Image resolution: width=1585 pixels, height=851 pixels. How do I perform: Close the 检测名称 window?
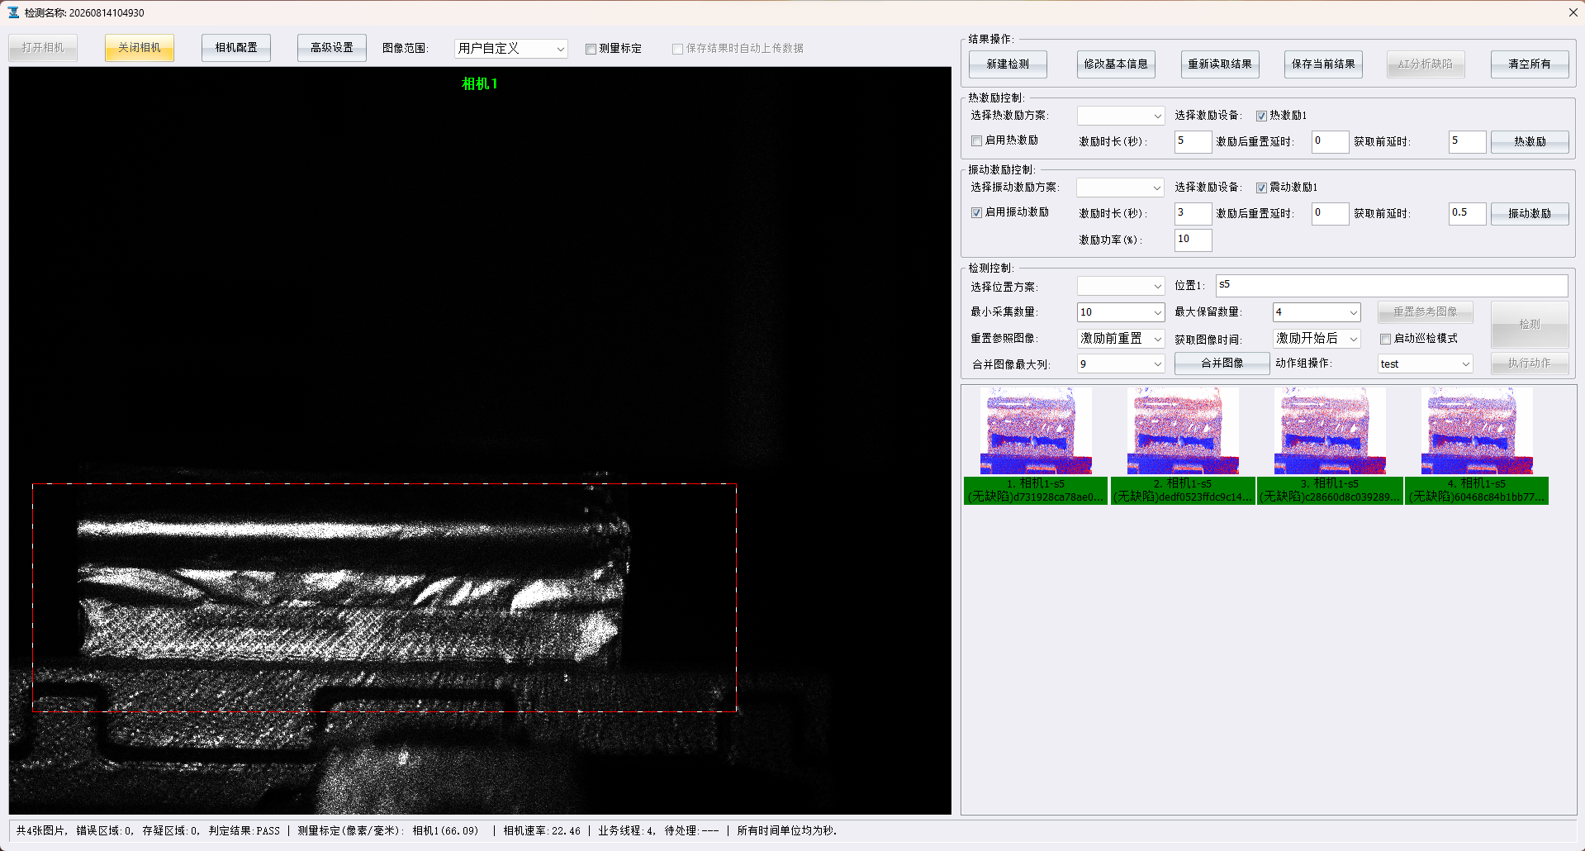click(x=1573, y=12)
